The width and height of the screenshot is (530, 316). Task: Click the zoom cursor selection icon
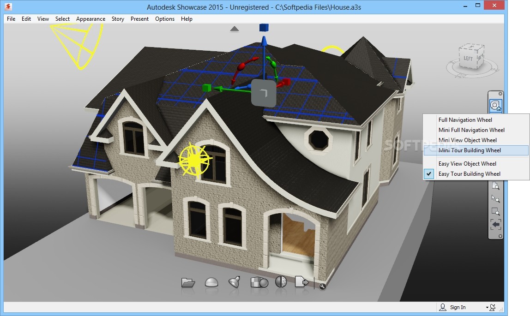pyautogui.click(x=495, y=198)
